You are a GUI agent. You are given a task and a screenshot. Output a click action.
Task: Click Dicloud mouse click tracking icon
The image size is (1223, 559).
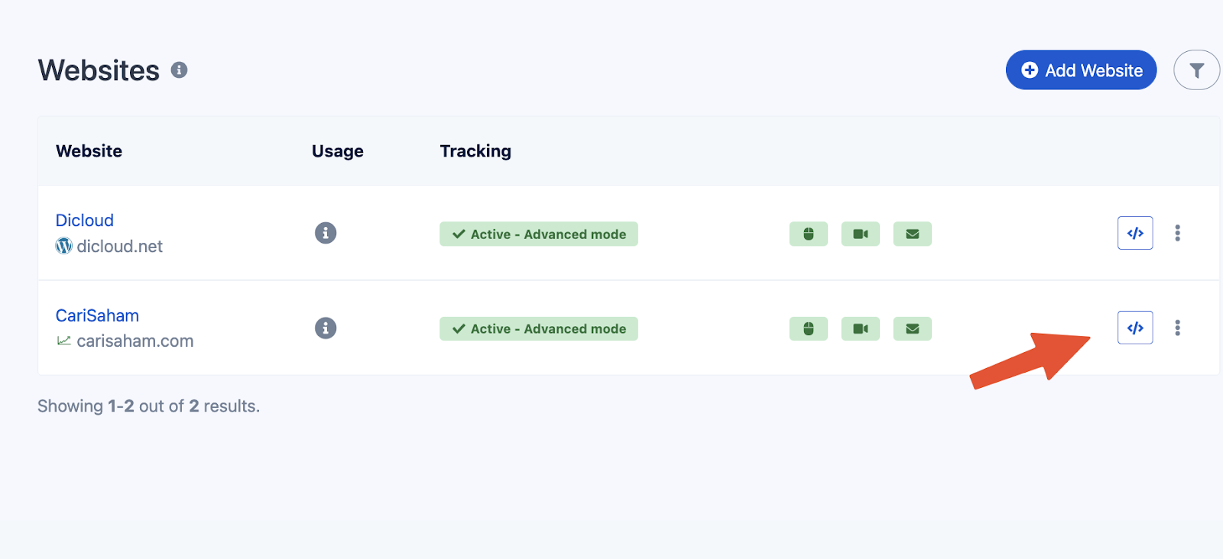(809, 234)
